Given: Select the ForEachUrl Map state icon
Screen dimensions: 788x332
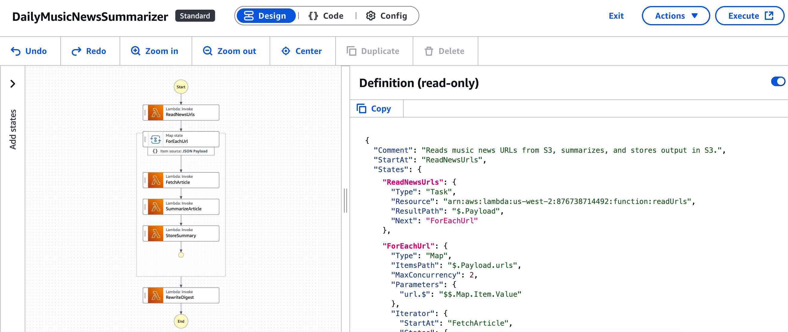Looking at the screenshot, I should point(156,139).
